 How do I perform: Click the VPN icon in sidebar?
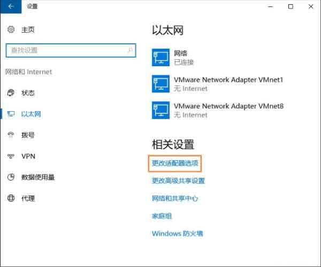[x=11, y=156]
